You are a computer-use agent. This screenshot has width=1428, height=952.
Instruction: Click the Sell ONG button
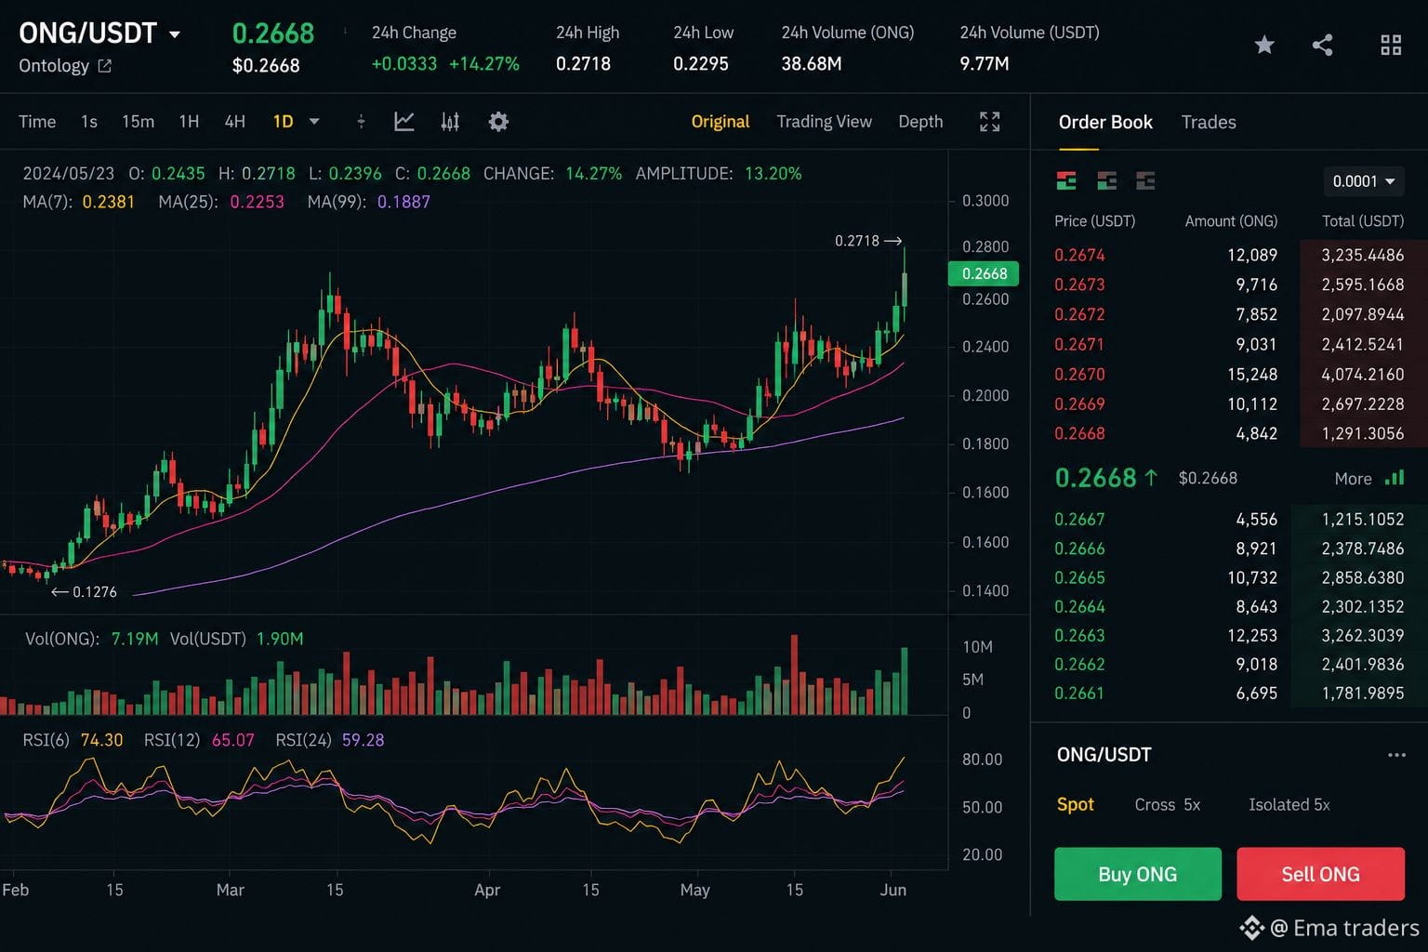pyautogui.click(x=1320, y=874)
